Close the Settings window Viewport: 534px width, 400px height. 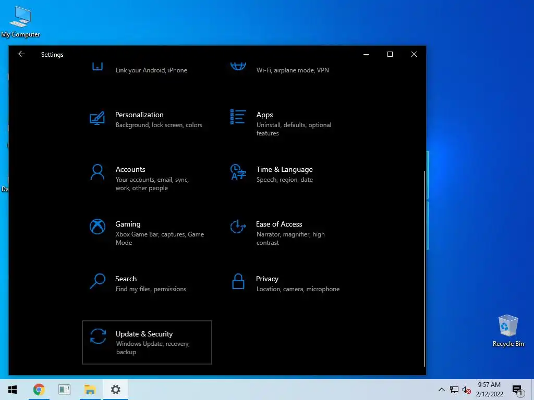pyautogui.click(x=414, y=54)
